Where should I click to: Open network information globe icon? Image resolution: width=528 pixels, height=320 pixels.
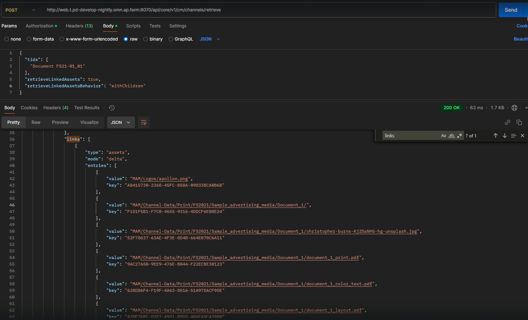pos(514,108)
